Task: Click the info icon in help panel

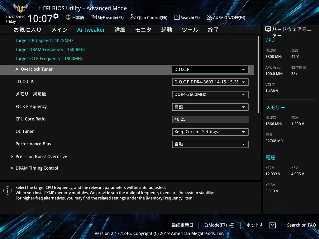Action: tap(7, 190)
